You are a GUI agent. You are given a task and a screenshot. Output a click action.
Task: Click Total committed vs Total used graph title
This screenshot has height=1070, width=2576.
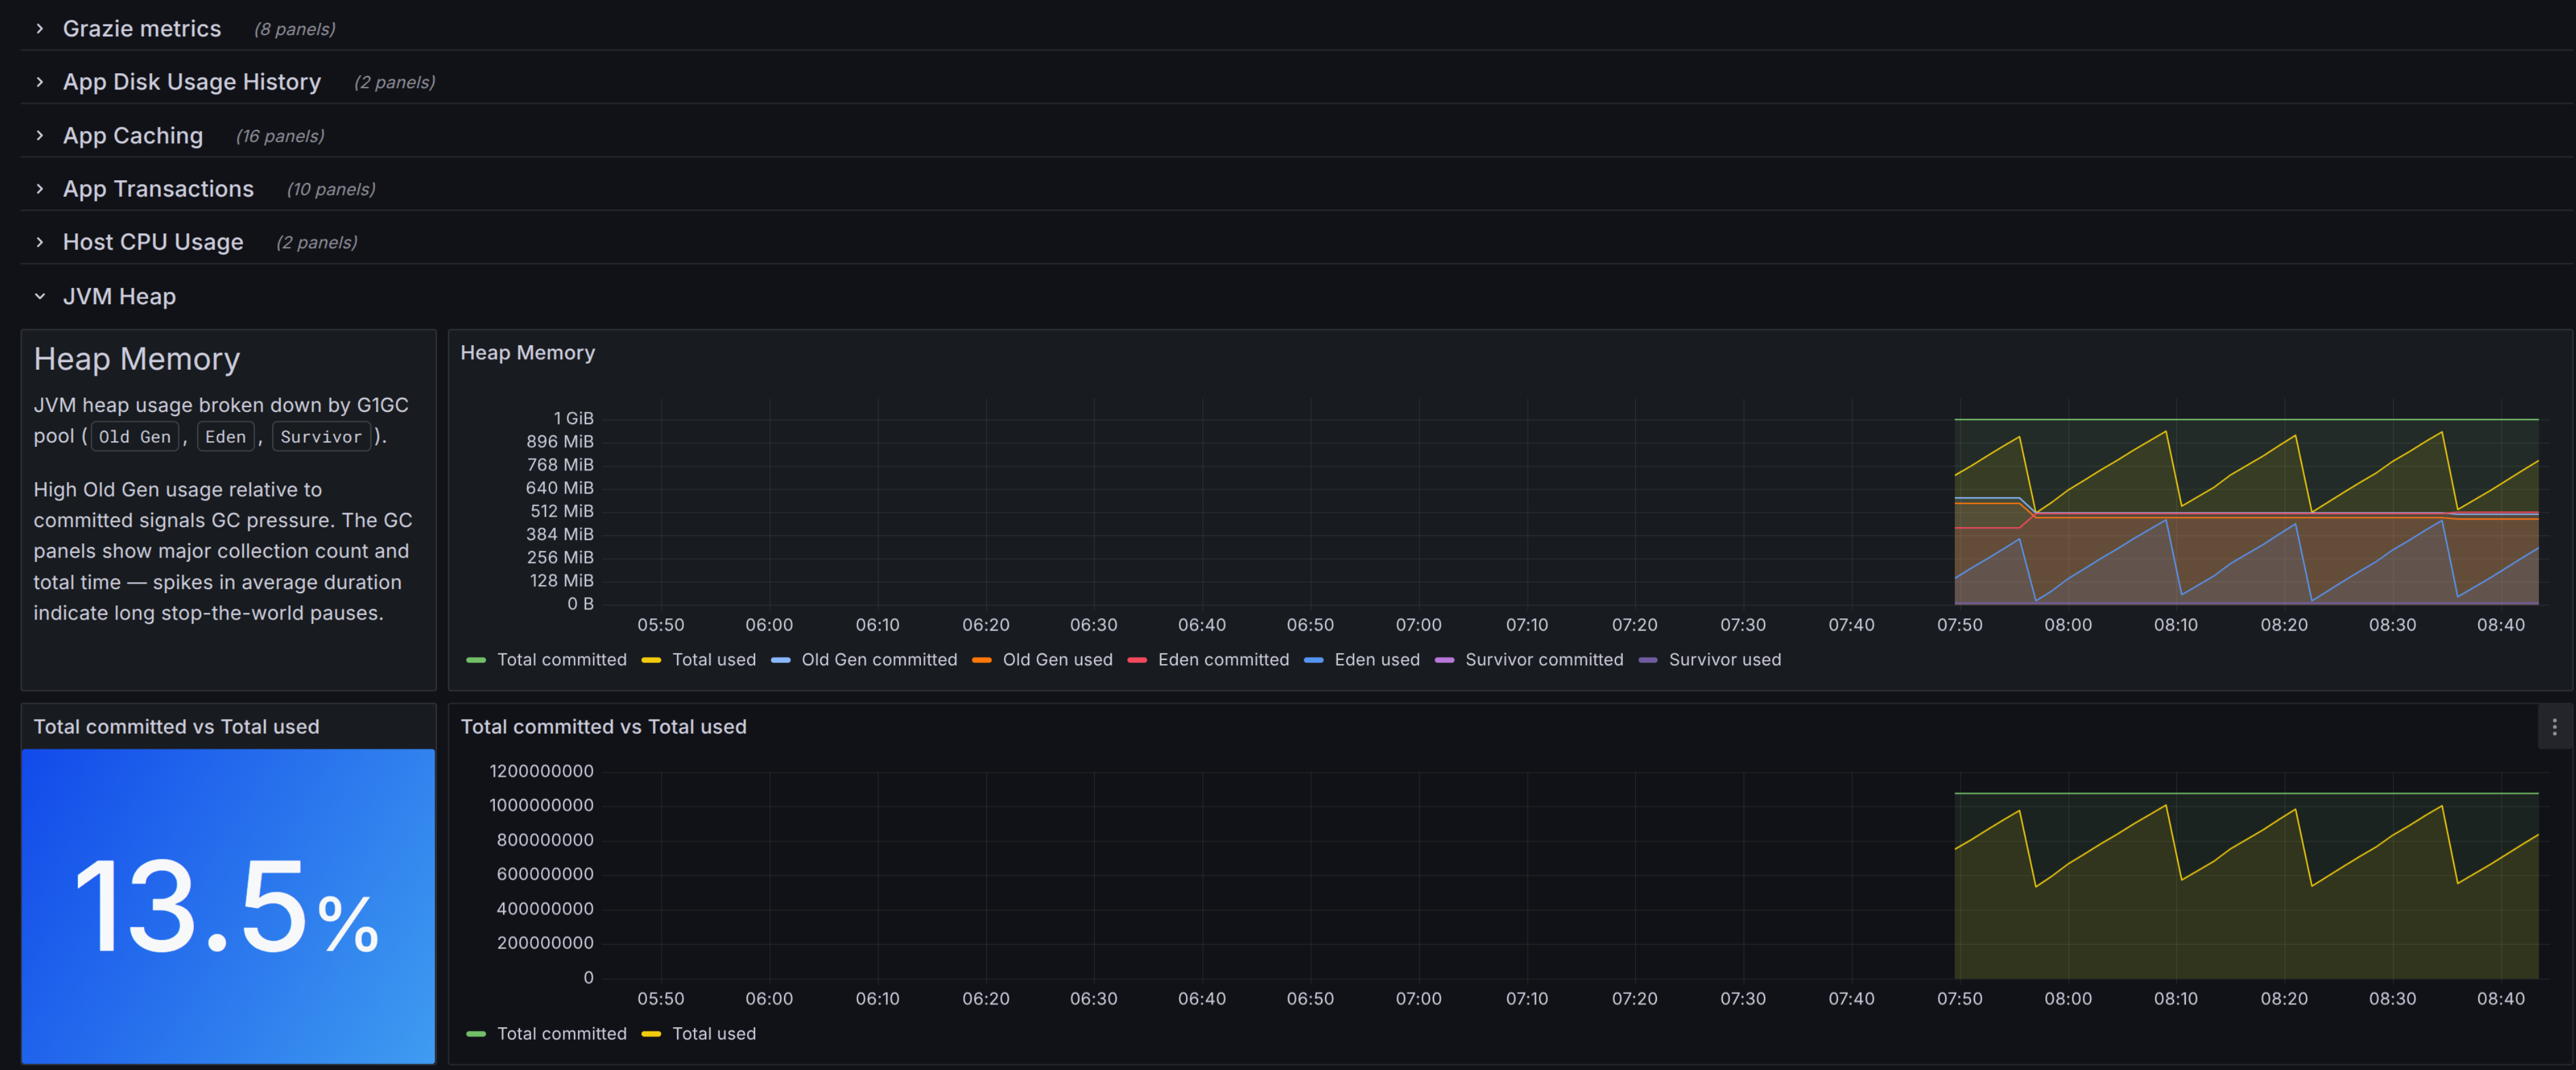603,727
